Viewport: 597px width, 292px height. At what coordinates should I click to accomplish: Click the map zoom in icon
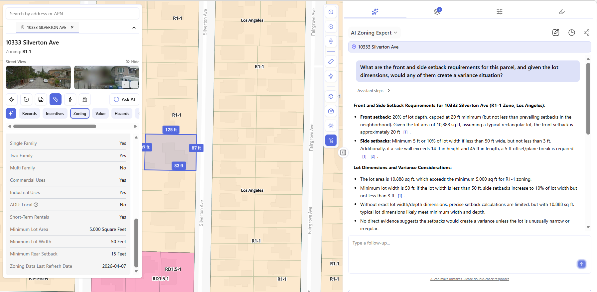point(331,12)
